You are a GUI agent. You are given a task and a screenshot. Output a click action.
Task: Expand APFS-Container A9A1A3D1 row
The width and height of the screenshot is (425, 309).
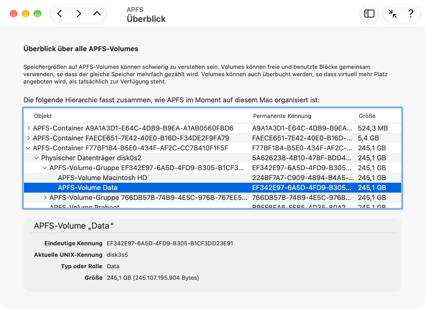(x=29, y=128)
